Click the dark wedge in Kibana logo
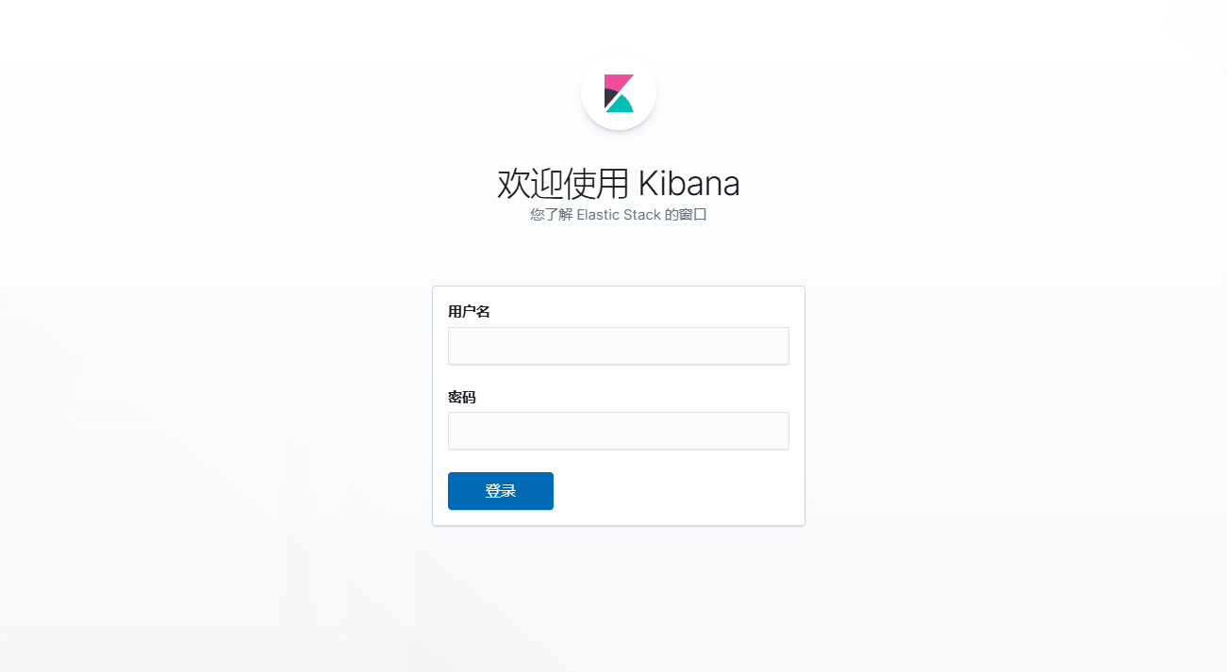The image size is (1227, 672). [x=610, y=97]
